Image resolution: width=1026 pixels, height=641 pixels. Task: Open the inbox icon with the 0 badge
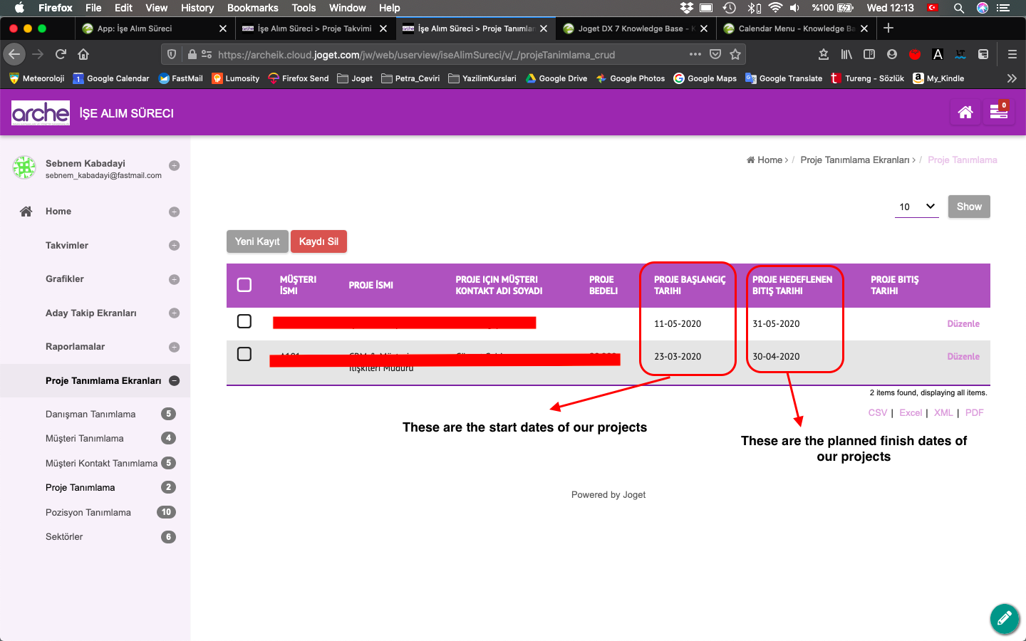tap(999, 113)
